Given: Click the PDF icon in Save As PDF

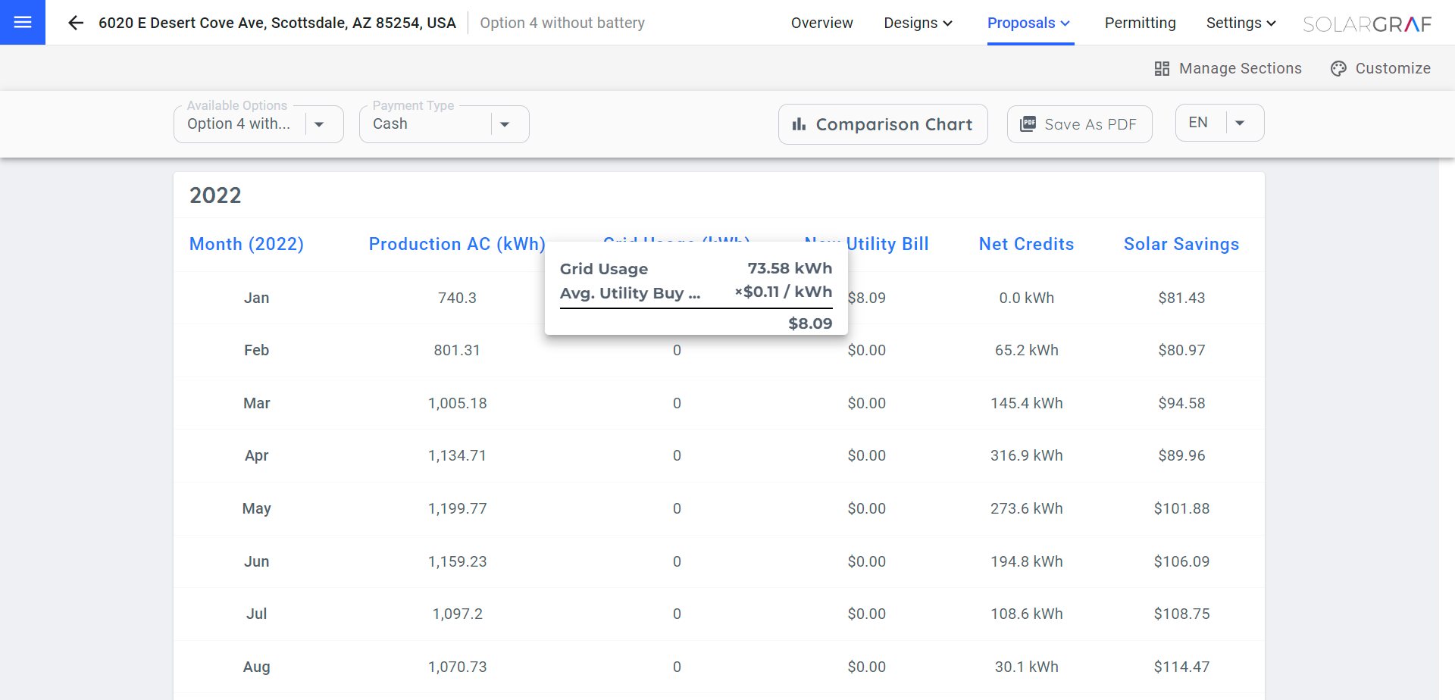Looking at the screenshot, I should point(1028,124).
